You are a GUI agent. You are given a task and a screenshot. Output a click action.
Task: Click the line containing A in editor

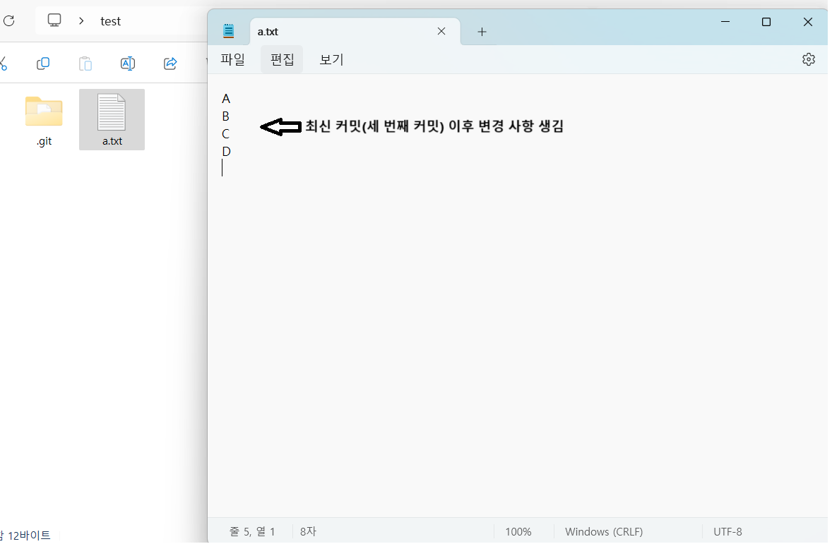click(x=226, y=99)
